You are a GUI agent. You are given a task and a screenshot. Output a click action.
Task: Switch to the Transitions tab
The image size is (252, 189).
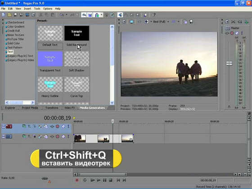tap(52, 108)
